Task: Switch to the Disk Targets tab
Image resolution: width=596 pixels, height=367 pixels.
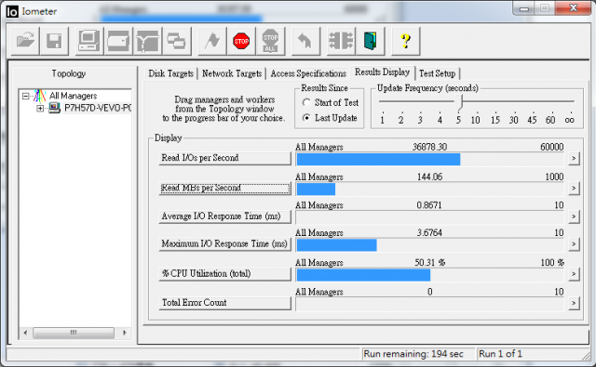Action: click(170, 73)
